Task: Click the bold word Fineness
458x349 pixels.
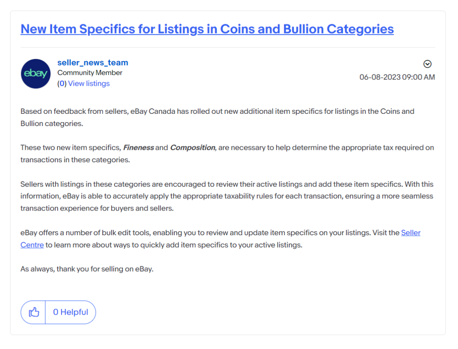Action: 138,148
